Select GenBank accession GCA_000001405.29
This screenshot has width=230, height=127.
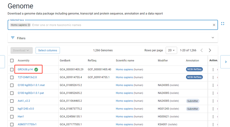(72, 69)
